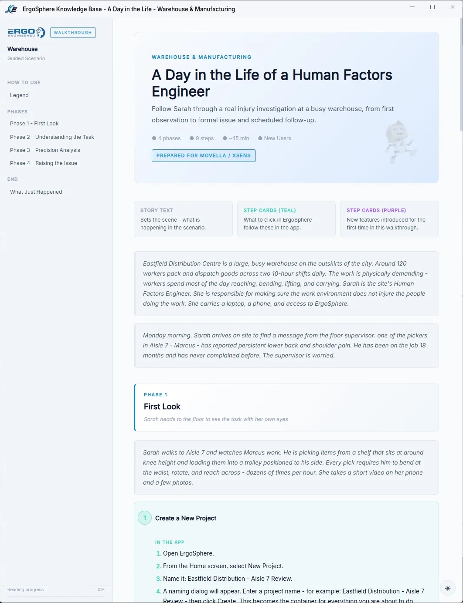Maximize the ErgoSphere Knowledge Base window
Screen dimensions: 463x603
pos(432,7)
